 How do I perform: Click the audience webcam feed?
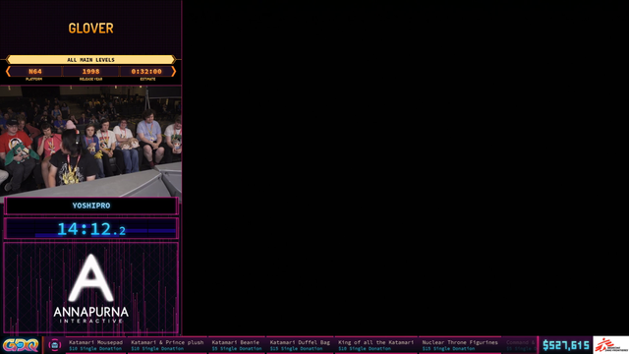[x=90, y=141]
